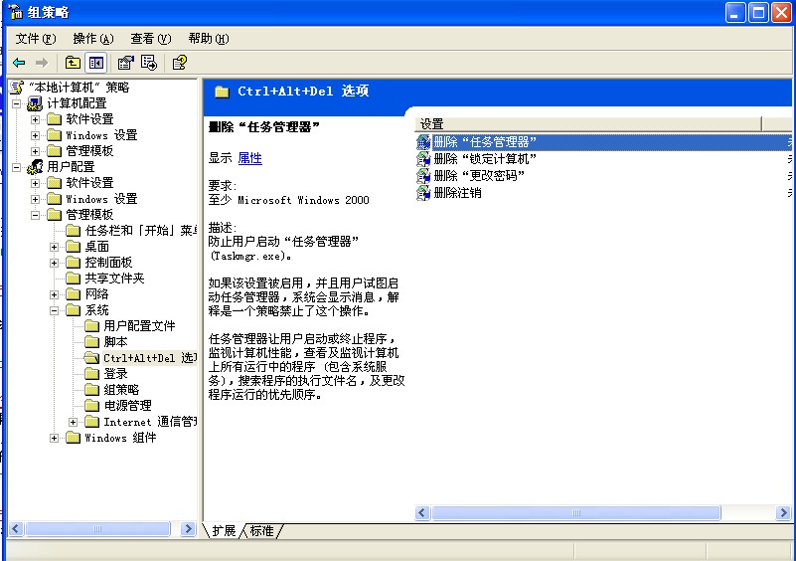The height and width of the screenshot is (561, 796).
Task: Click the Back arrow toolbar icon
Action: pos(19,63)
